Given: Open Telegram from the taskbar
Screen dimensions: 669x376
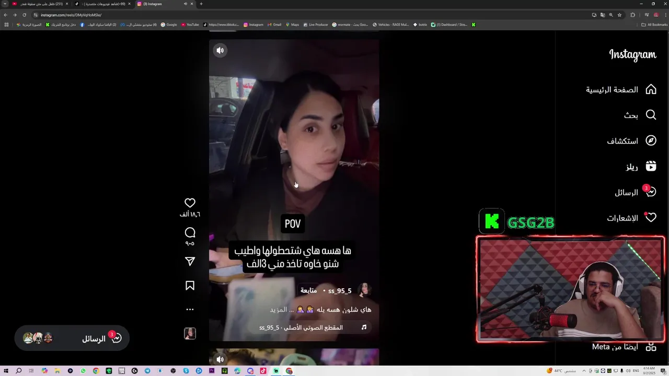Looking at the screenshot, I should click(x=147, y=371).
